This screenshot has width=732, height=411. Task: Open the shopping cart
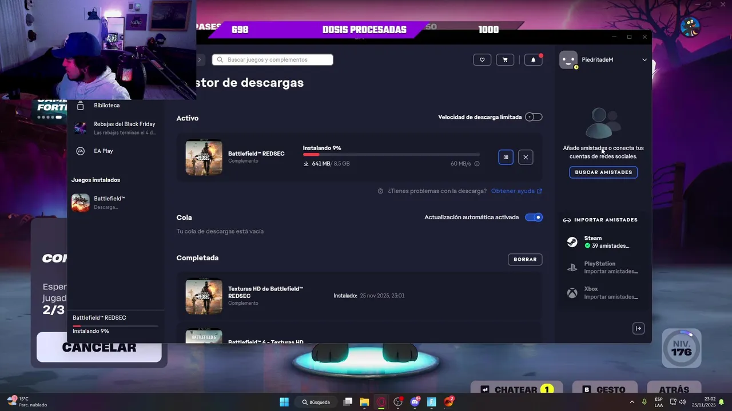point(505,59)
